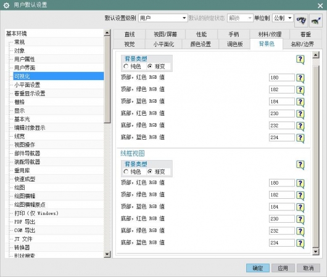Open help for wireframe bottom blue RGB value
Image resolution: width=327 pixels, height=277 pixels.
[x=300, y=244]
